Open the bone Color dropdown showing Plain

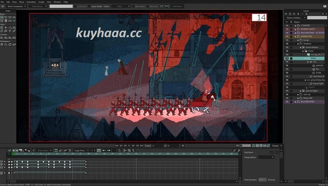click(121, 7)
